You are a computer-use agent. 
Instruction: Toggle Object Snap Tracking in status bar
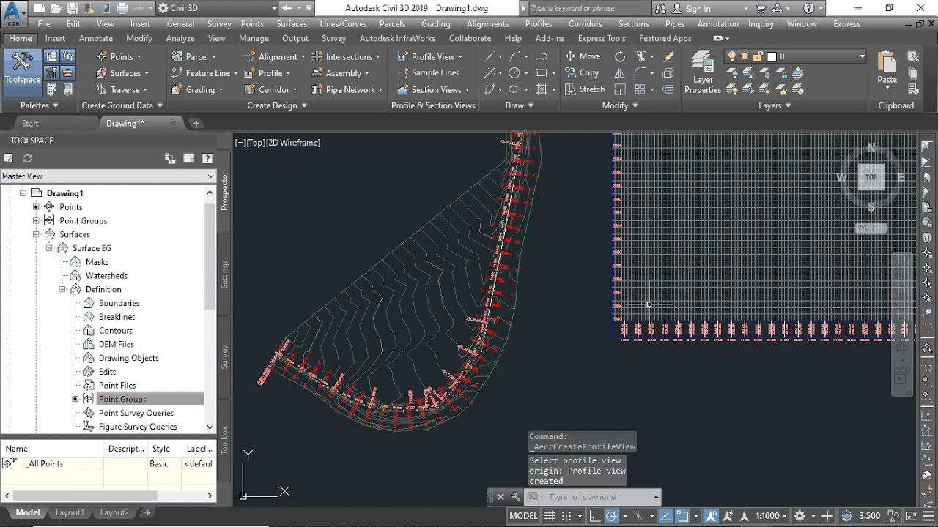[666, 515]
